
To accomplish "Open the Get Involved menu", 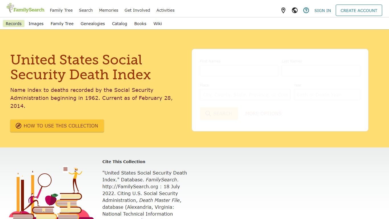I will [x=137, y=10].
